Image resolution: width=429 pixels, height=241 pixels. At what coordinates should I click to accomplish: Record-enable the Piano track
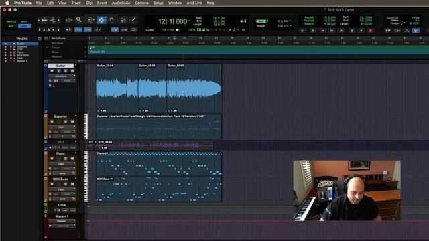click(x=52, y=159)
